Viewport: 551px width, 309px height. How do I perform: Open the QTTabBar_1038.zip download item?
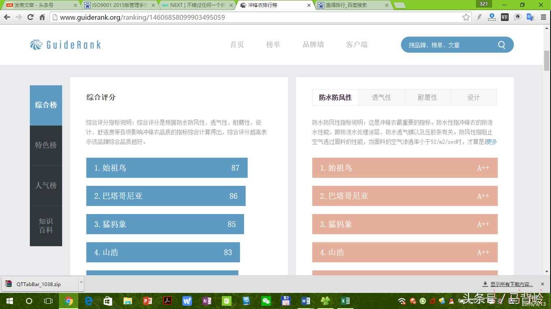(40, 284)
